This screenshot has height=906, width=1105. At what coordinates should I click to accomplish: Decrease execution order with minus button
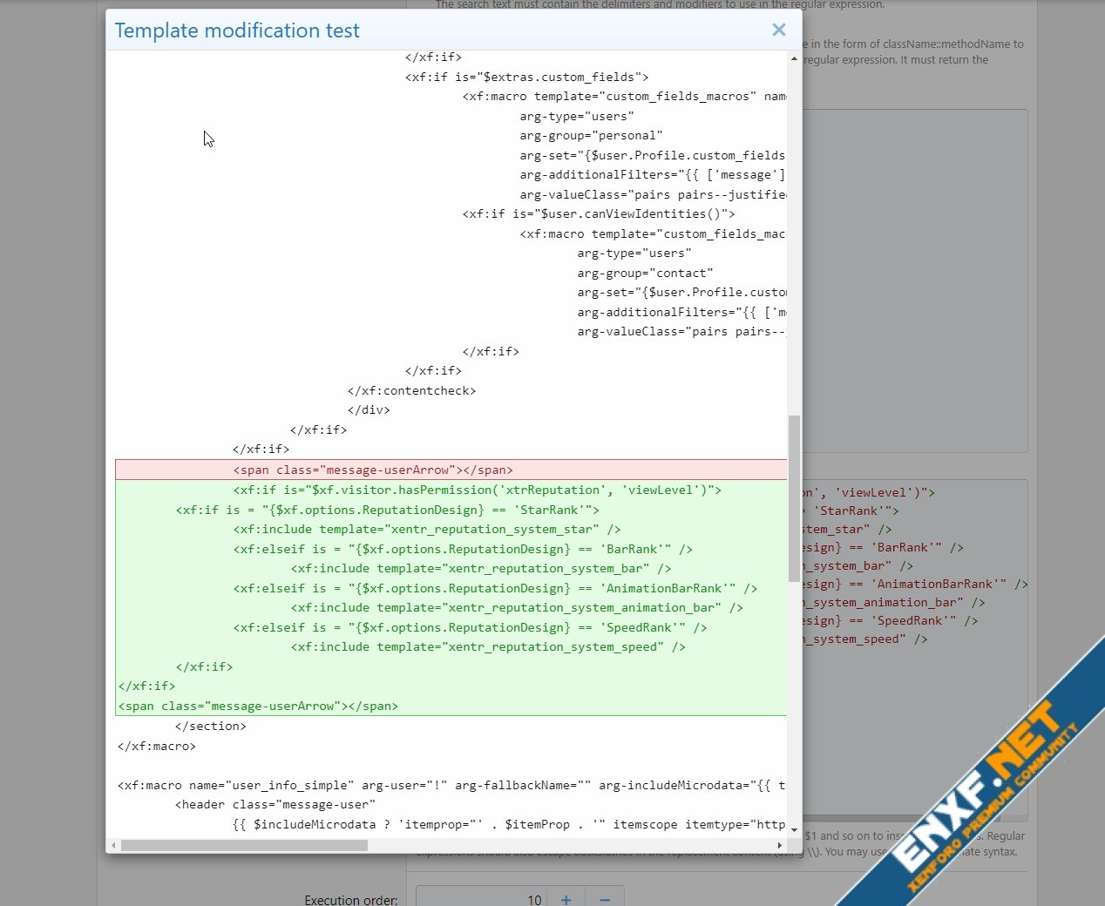tap(605, 898)
